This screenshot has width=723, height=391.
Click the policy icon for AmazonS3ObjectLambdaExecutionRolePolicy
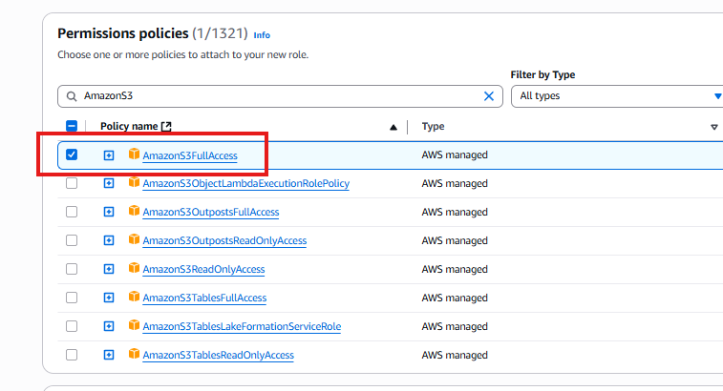coord(134,182)
